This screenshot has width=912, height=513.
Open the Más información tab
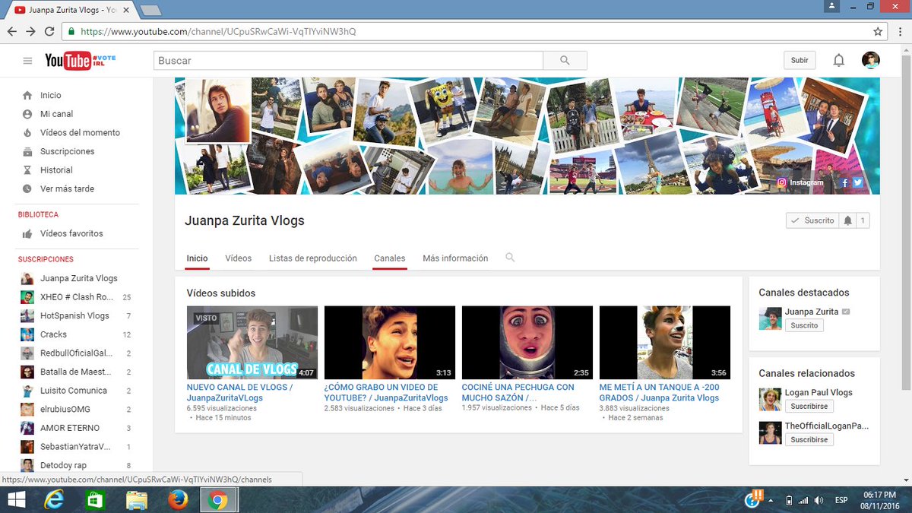455,258
